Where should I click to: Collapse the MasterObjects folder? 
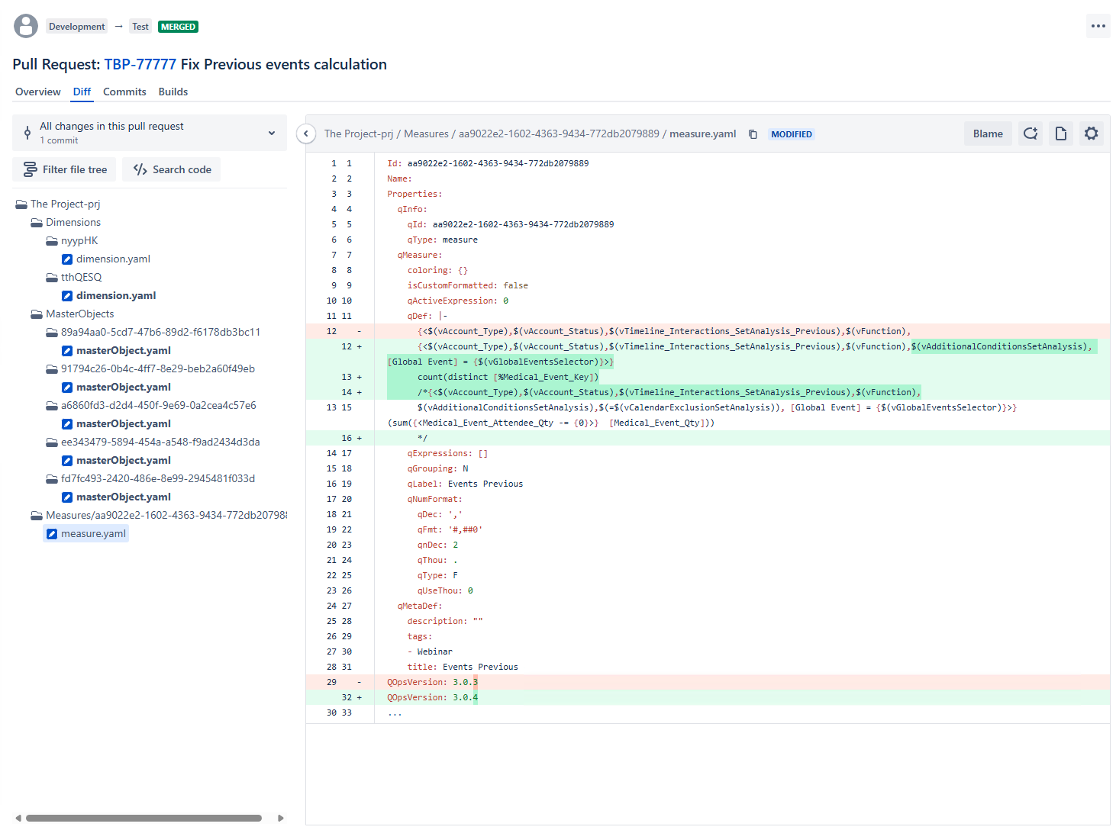click(37, 314)
